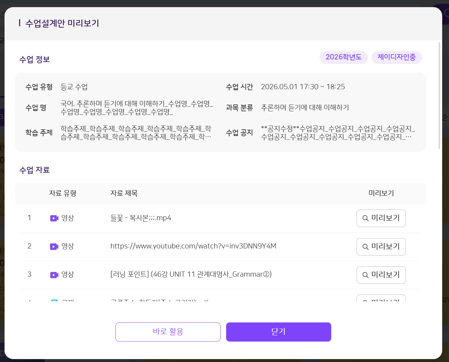This screenshot has width=449, height=362.
Task: Click the 제이디자인중 school badge
Action: [x=396, y=57]
